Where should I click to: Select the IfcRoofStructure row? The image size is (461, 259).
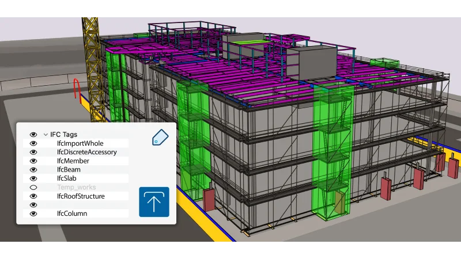75,196
